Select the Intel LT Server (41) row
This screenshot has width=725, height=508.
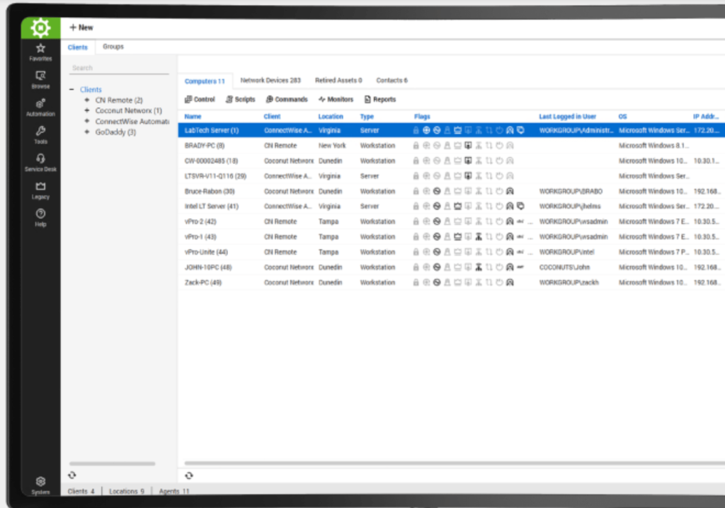tap(451, 206)
